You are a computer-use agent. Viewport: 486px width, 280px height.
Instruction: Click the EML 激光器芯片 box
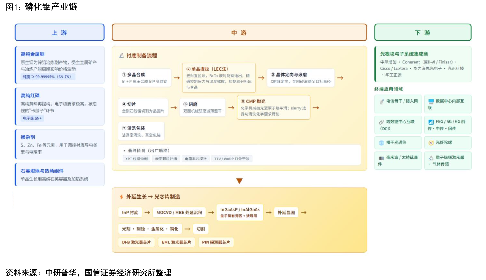click(176, 242)
